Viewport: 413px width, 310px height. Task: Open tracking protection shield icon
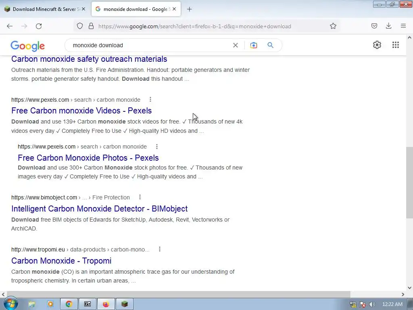tap(80, 26)
